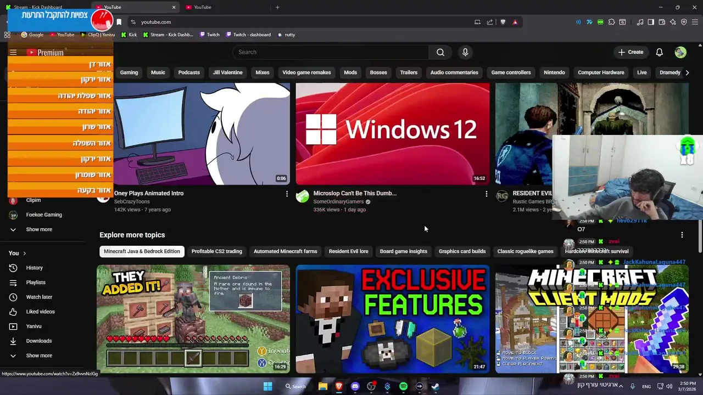Image resolution: width=703 pixels, height=395 pixels.
Task: Click the search magnifier button
Action: [440, 52]
